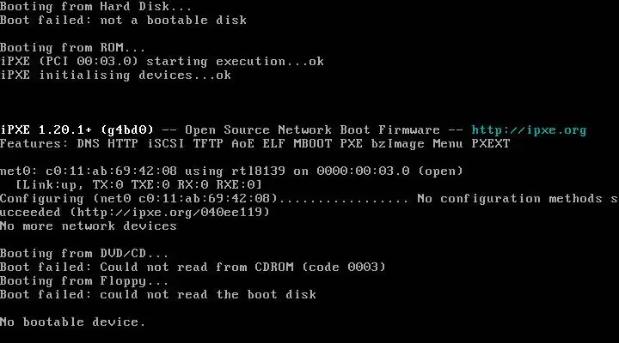619x343 pixels.
Task: Select the 'Booting from Hard Disk...' line
Action: (x=96, y=7)
